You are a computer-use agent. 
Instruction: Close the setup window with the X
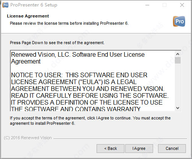pos(182,5)
